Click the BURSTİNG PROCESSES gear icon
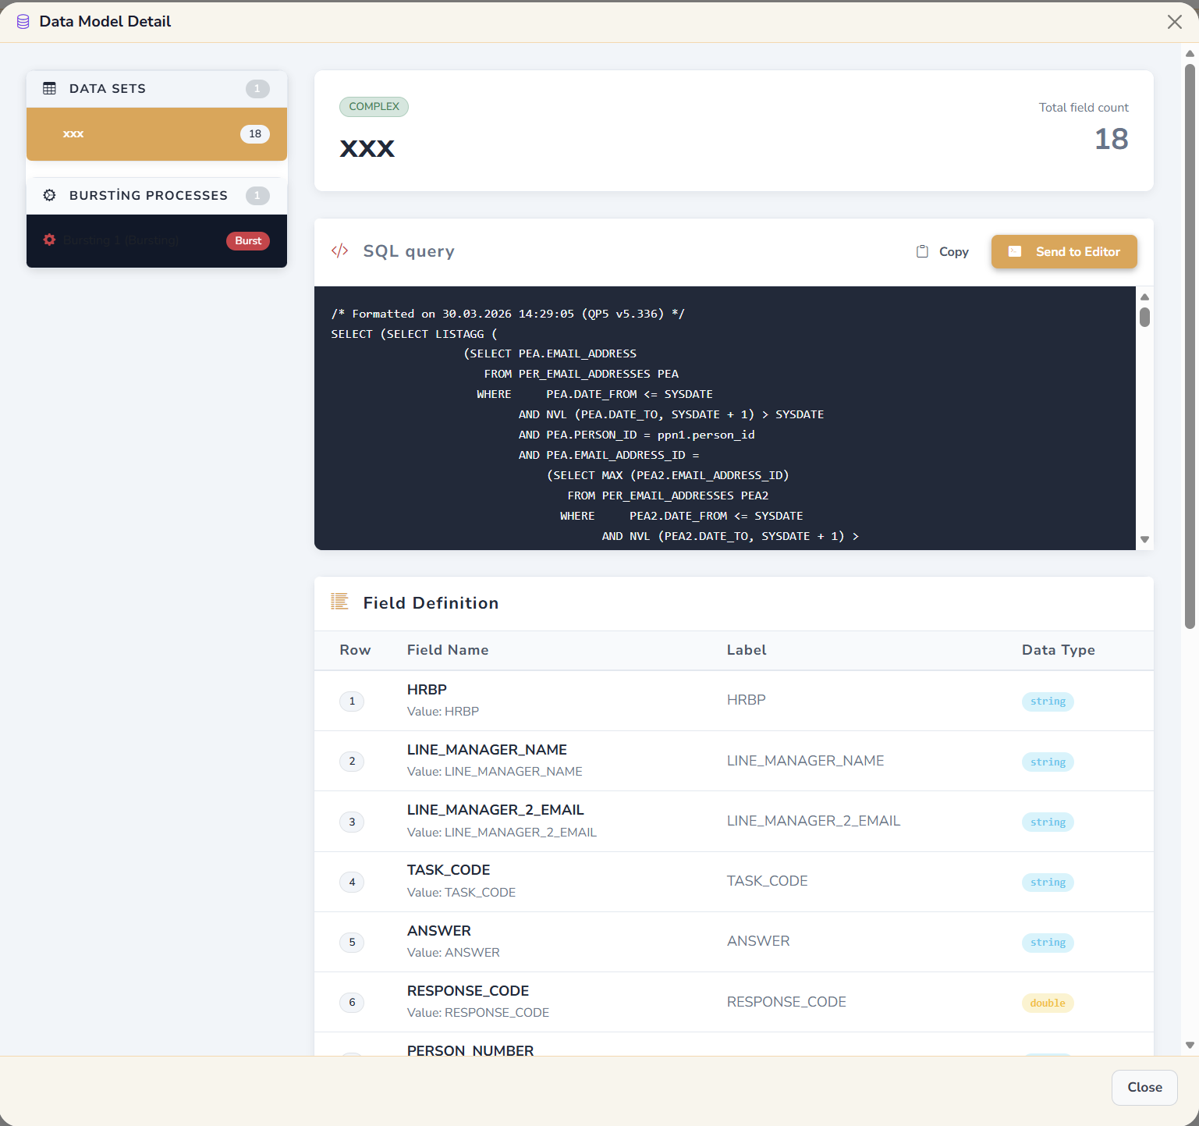Screen dimensions: 1199x1126 (49, 195)
